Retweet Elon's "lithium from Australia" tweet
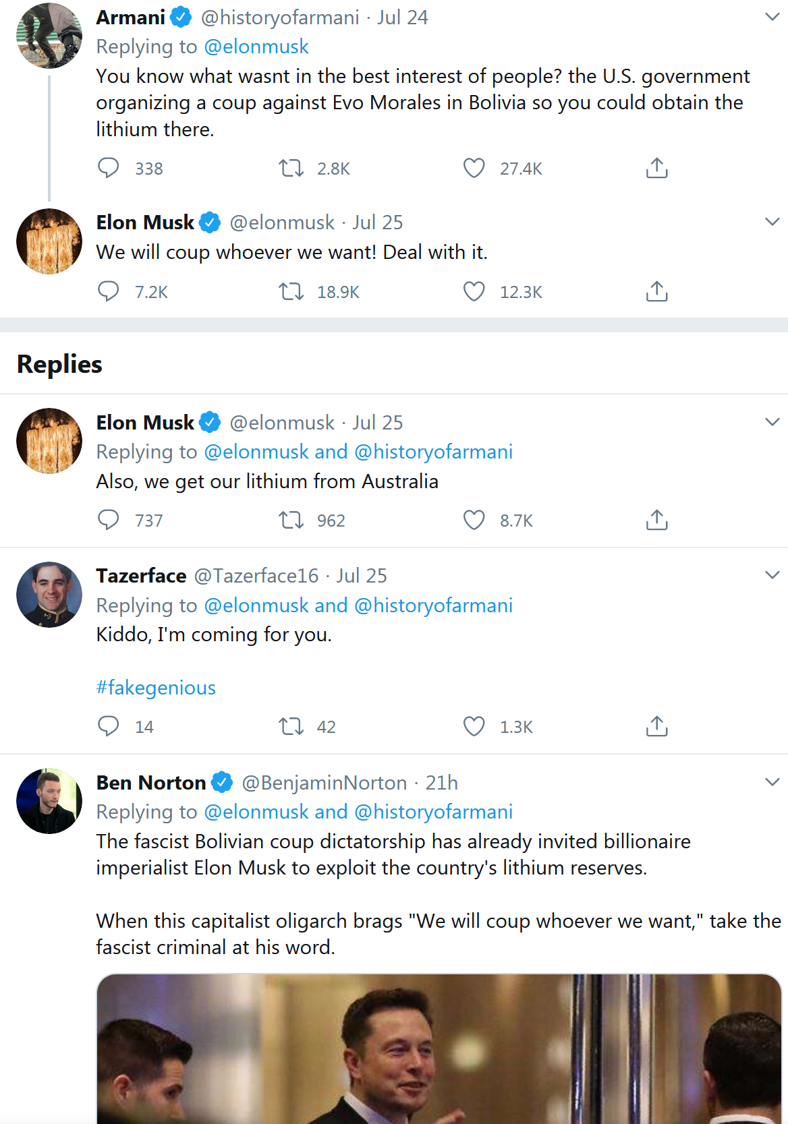 (x=291, y=520)
